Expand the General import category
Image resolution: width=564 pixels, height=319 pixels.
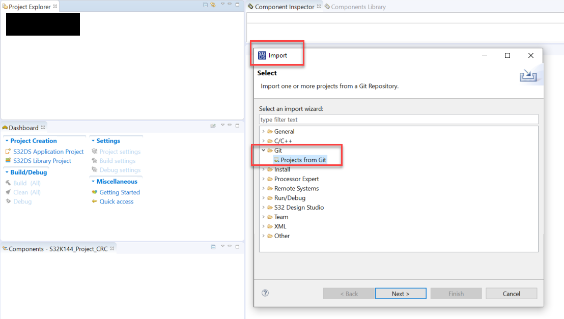[x=264, y=131]
